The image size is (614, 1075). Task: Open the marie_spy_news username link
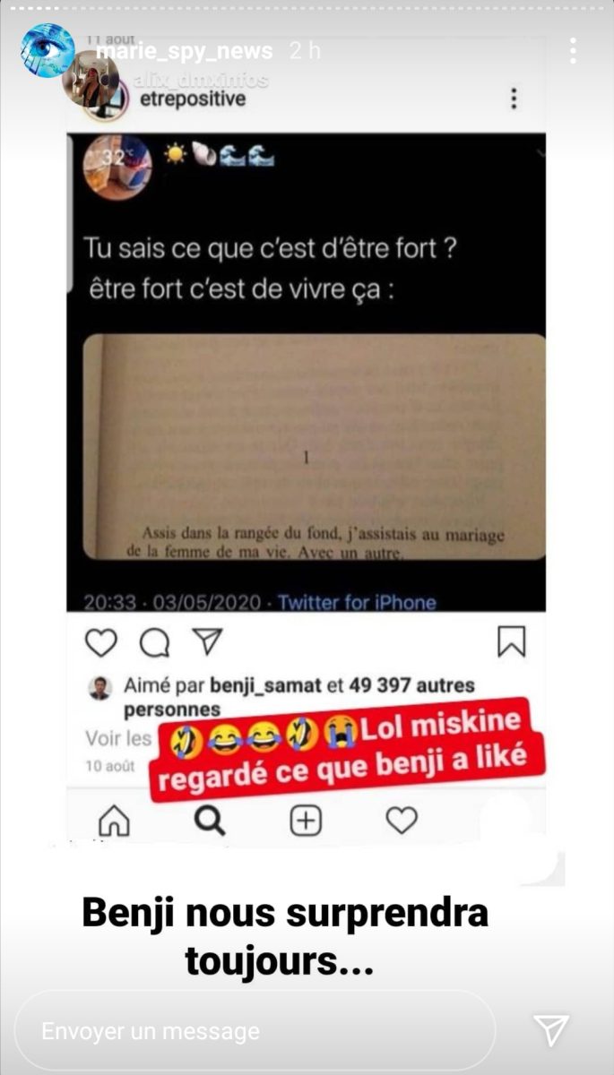184,51
